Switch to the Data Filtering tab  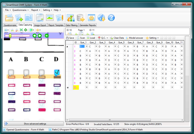click(71, 25)
